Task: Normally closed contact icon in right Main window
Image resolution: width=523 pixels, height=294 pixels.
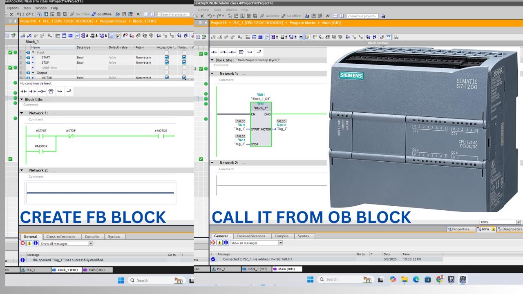Action: pos(223,52)
